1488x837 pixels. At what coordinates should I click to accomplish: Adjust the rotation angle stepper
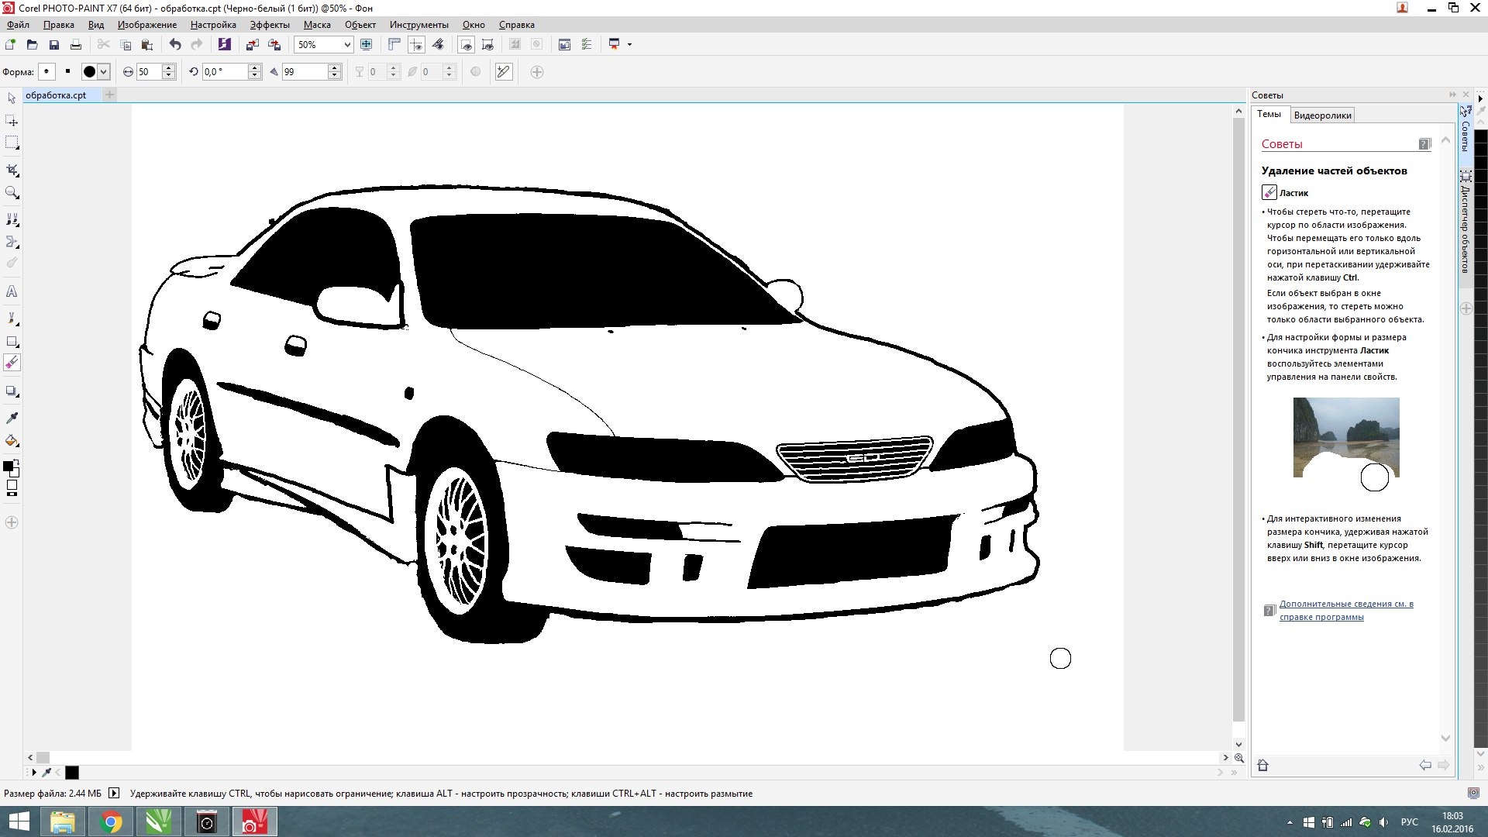254,72
